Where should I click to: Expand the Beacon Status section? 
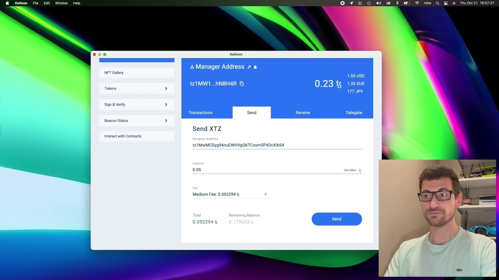click(x=137, y=121)
